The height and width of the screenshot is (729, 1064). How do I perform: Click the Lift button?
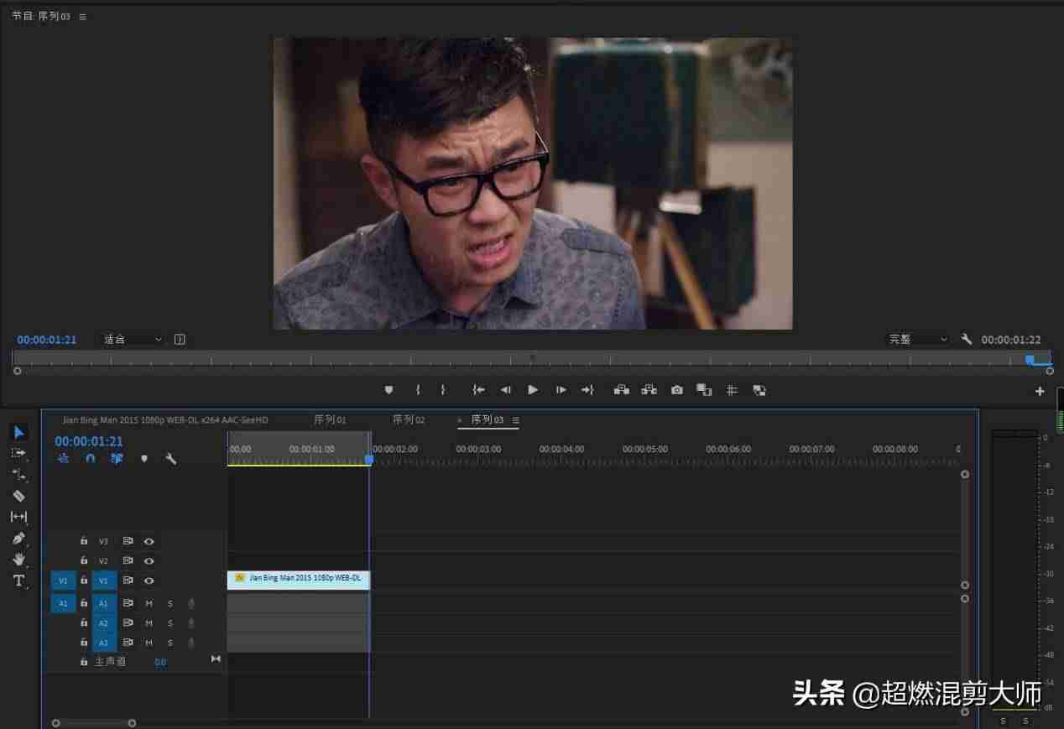pos(622,390)
